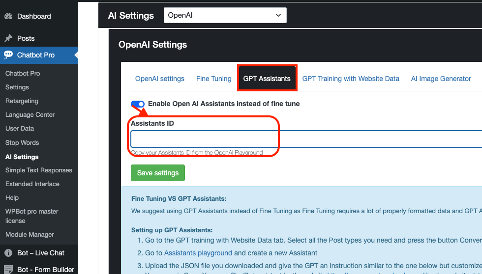The width and height of the screenshot is (482, 274).
Task: Click the Bot – Live Chat info icon
Action: [9, 253]
